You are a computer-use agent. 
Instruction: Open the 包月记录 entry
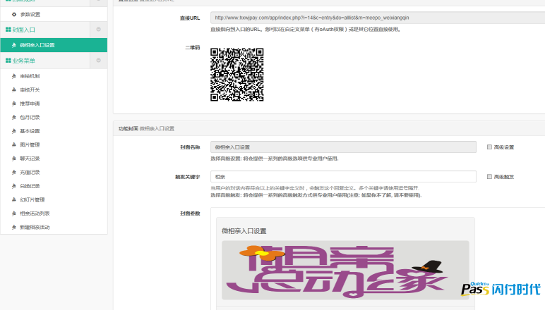click(30, 117)
